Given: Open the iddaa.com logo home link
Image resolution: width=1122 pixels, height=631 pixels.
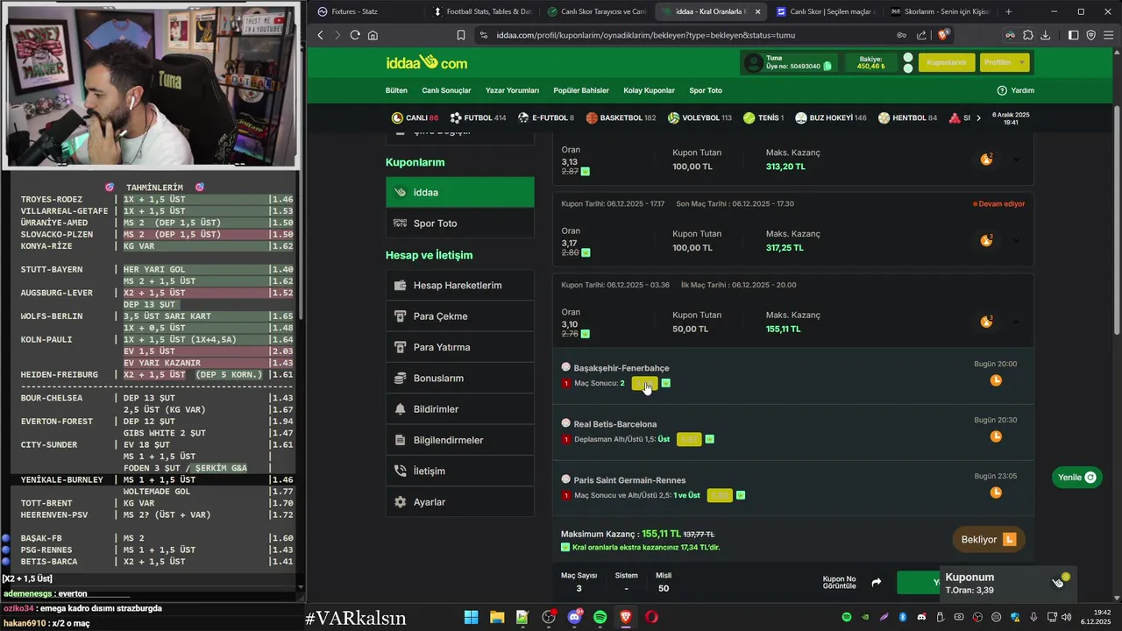Looking at the screenshot, I should (x=427, y=62).
